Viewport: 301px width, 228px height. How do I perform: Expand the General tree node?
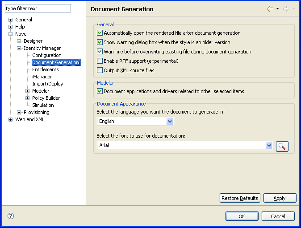10,20
